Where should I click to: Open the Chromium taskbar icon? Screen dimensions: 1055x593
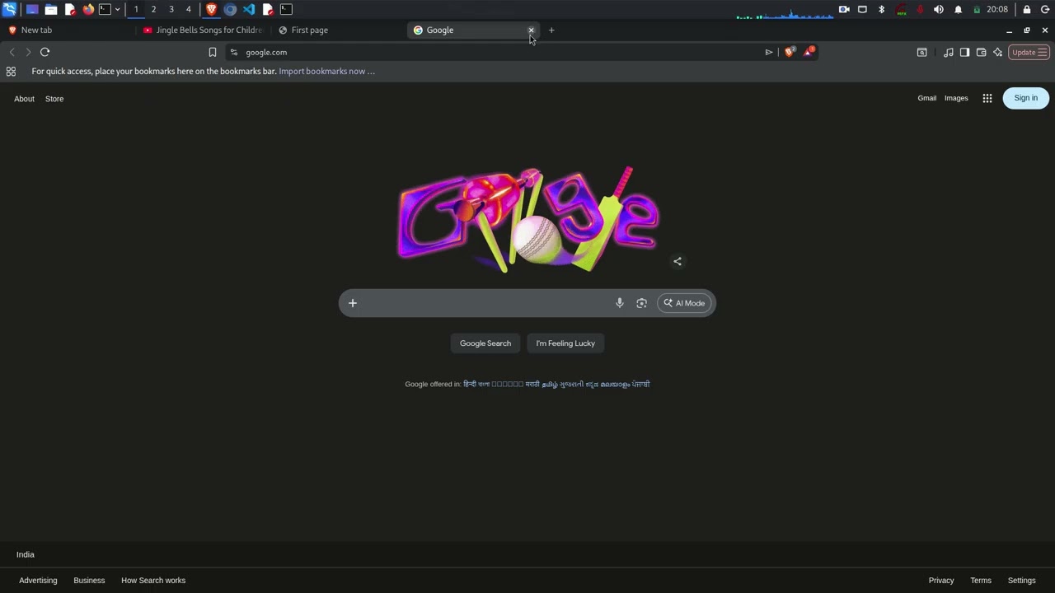[230, 9]
